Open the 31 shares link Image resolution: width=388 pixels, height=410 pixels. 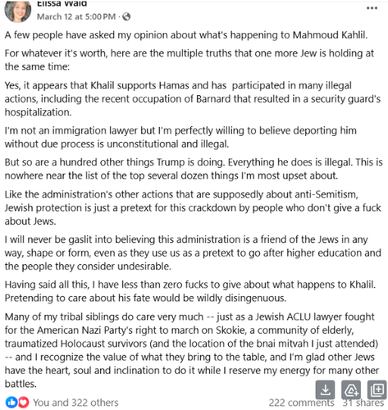pyautogui.click(x=363, y=403)
